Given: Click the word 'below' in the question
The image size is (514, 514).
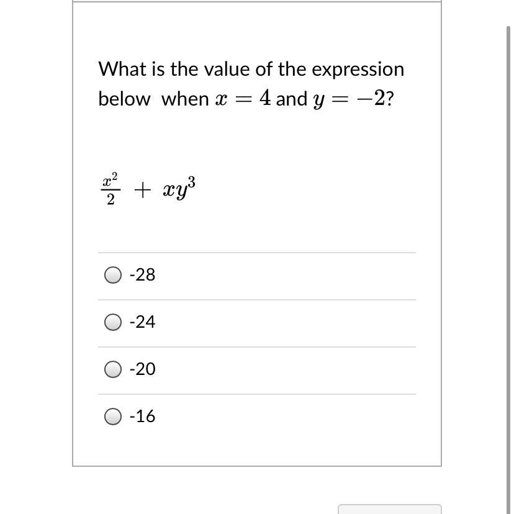Looking at the screenshot, I should pos(124,99).
